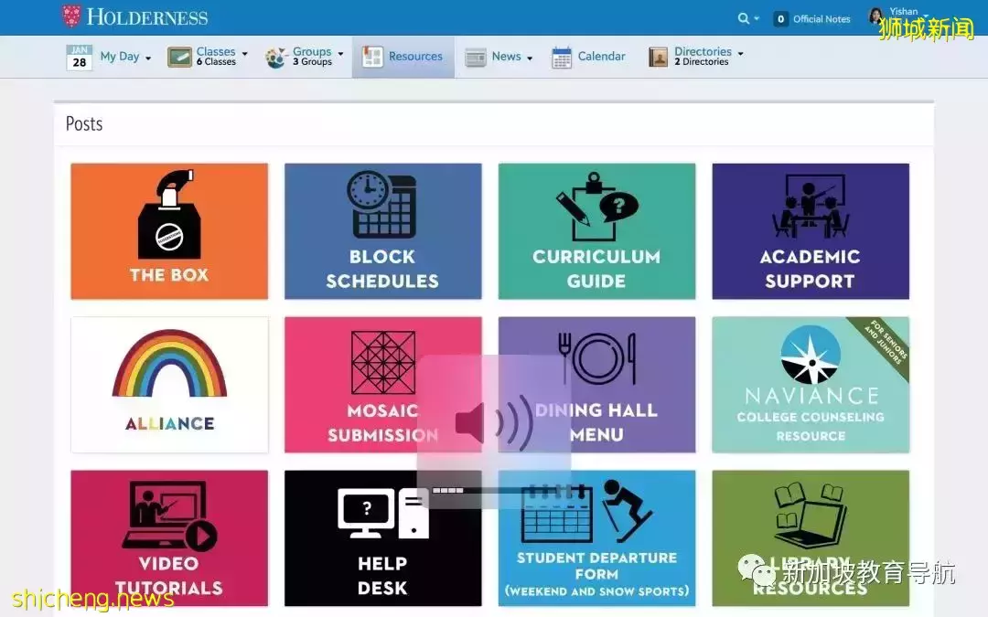
Task: Click the Classes chalkboard icon
Action: coord(179,57)
